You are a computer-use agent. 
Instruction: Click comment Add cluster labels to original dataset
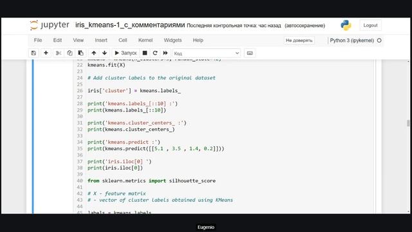[x=151, y=78]
